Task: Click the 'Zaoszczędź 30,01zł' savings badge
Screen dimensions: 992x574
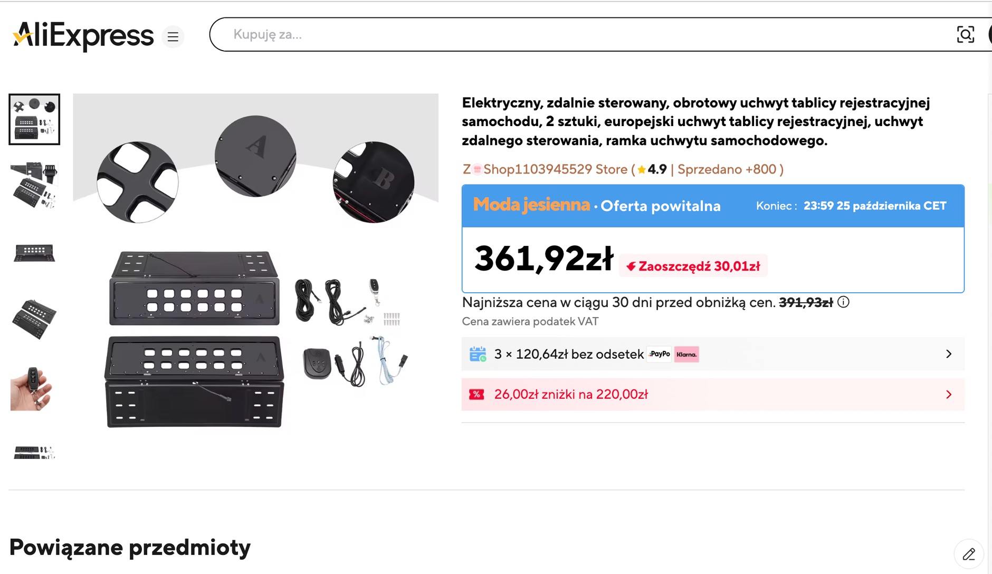Action: point(693,266)
